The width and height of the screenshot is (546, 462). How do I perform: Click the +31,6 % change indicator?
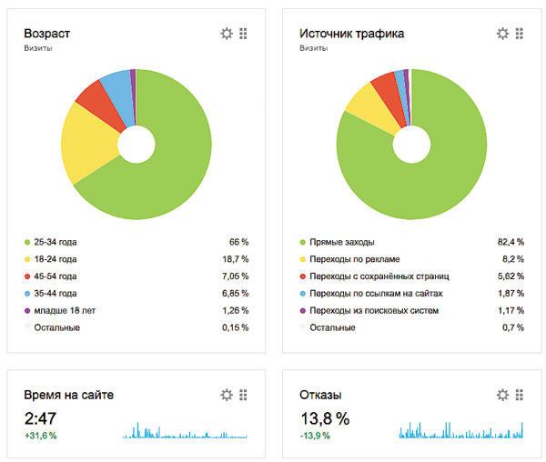[x=41, y=436]
